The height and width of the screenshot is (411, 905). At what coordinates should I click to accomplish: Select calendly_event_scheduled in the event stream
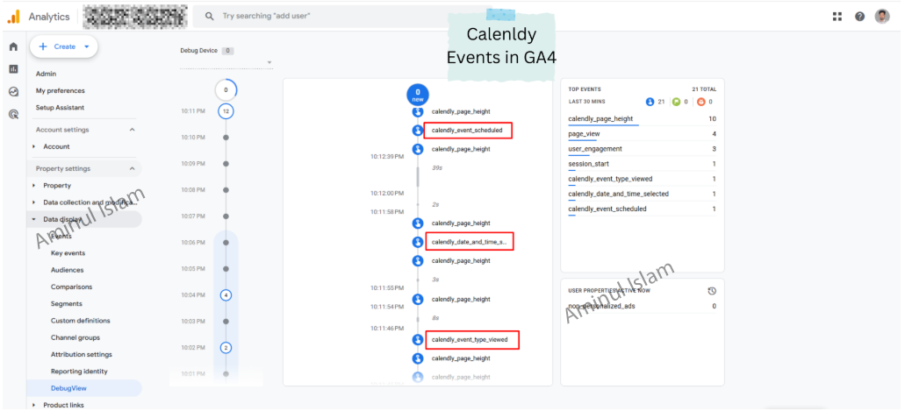(x=468, y=131)
